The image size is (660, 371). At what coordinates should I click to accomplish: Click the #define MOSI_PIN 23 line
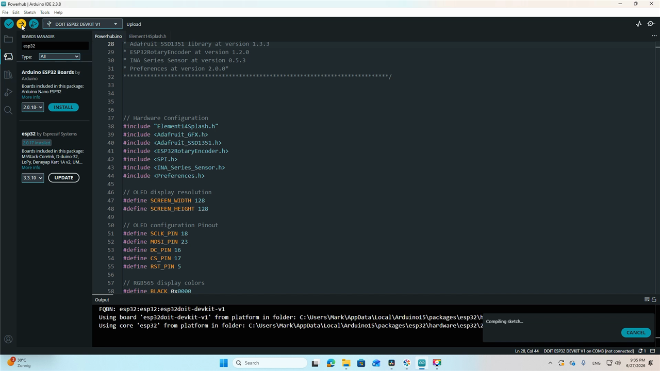coord(155,242)
